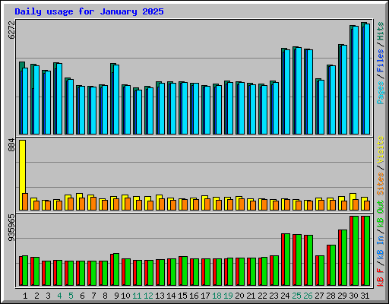Screen dimensions: 389x304
Task: Click day 18 weekend label on x-axis
Action: 217,296
